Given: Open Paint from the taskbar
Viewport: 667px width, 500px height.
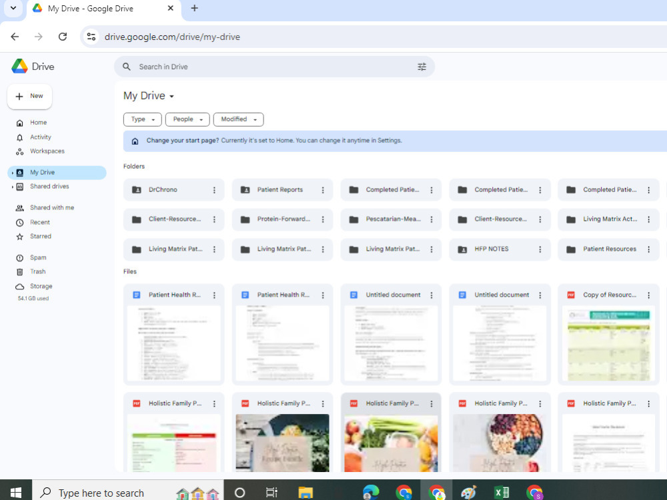Looking at the screenshot, I should point(469,493).
